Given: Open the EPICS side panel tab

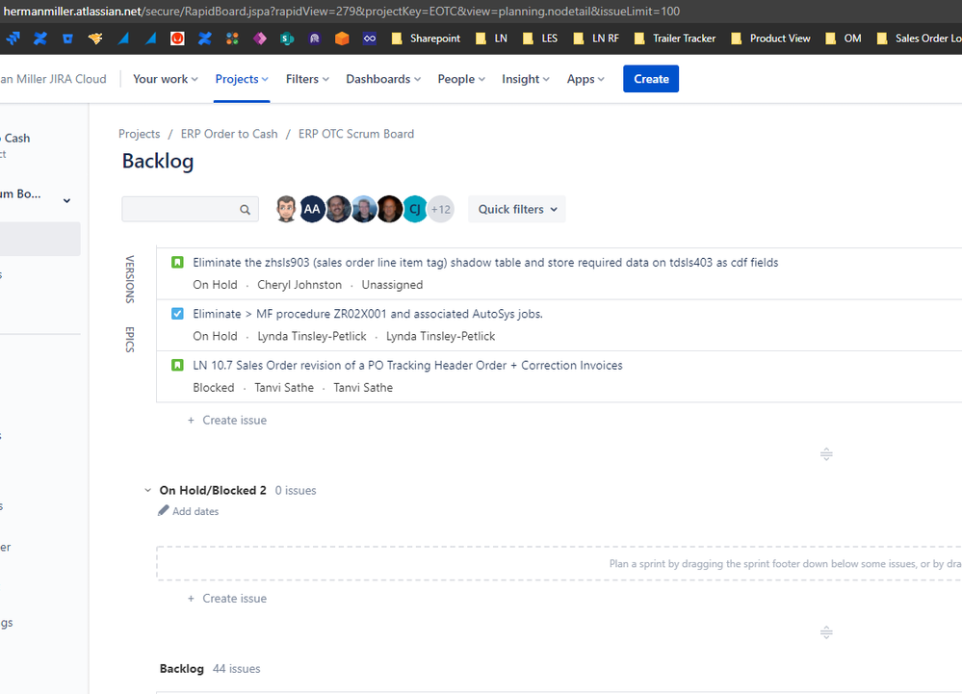Looking at the screenshot, I should [x=130, y=339].
